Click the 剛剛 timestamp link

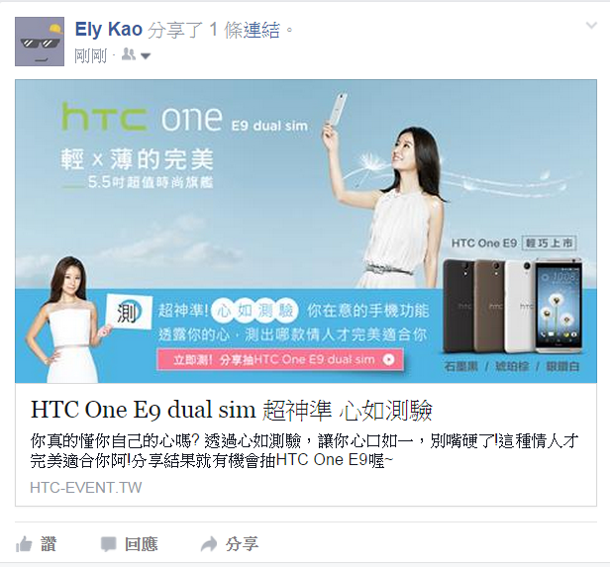(x=91, y=56)
